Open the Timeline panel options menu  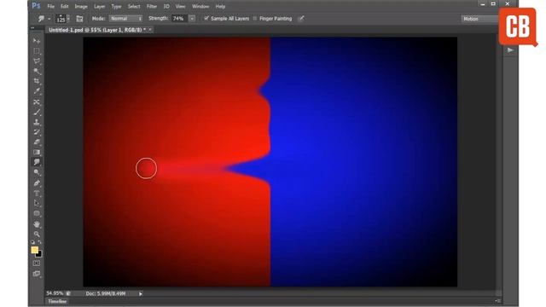point(497,301)
